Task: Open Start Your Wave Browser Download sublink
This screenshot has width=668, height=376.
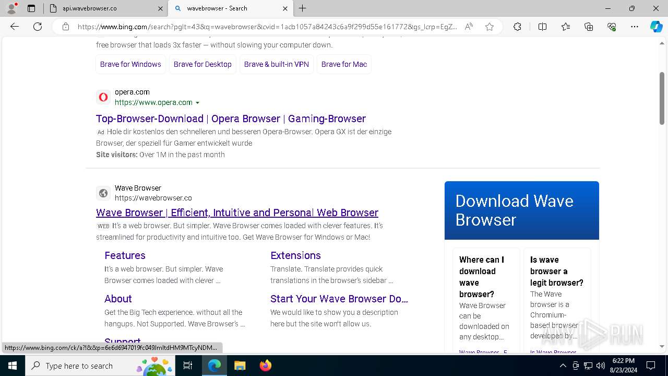Action: [x=339, y=299]
